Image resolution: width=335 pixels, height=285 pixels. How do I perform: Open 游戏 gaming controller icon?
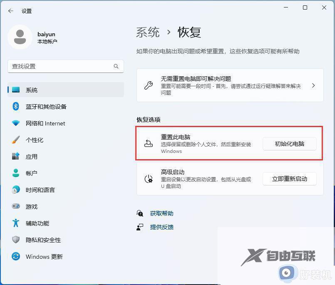pos(16,207)
